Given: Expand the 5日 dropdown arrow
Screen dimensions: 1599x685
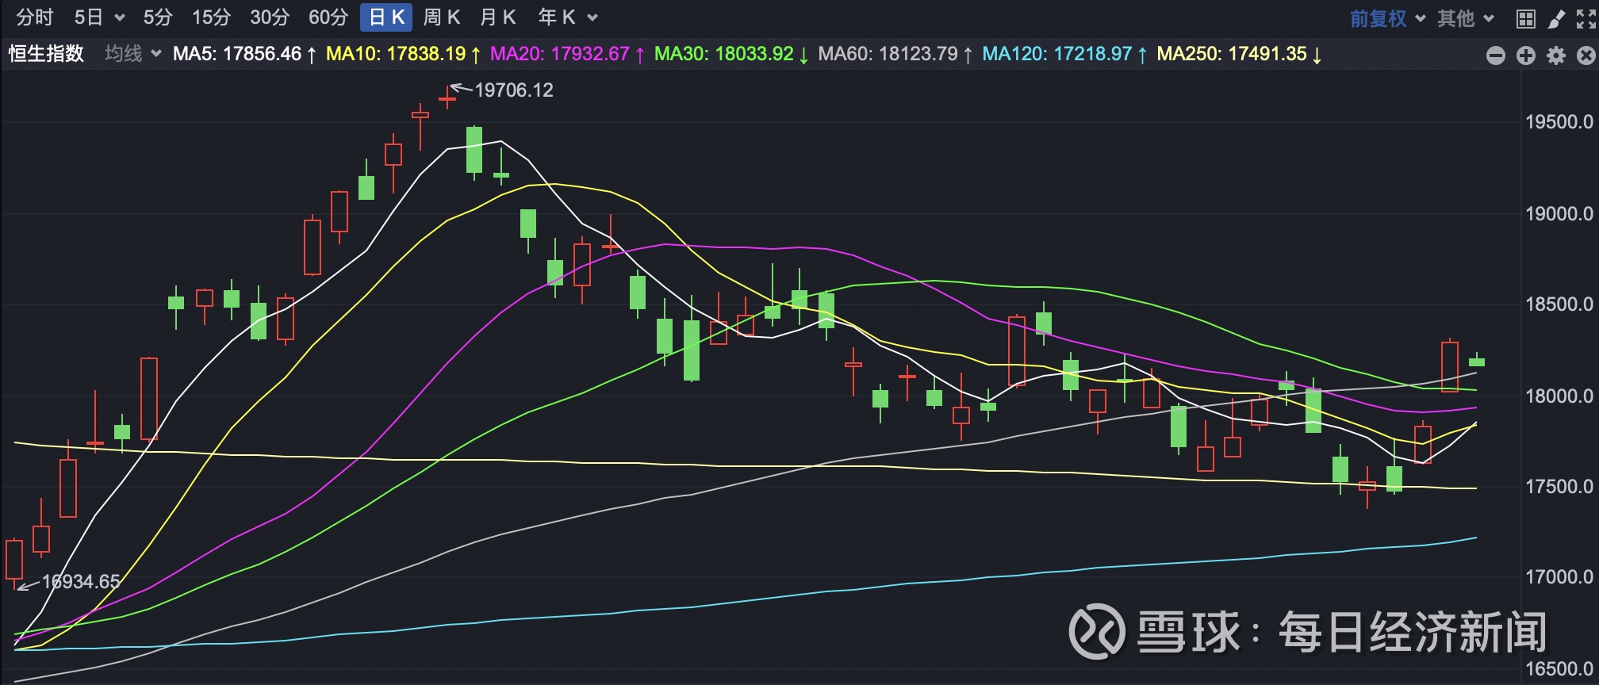Looking at the screenshot, I should 120,18.
